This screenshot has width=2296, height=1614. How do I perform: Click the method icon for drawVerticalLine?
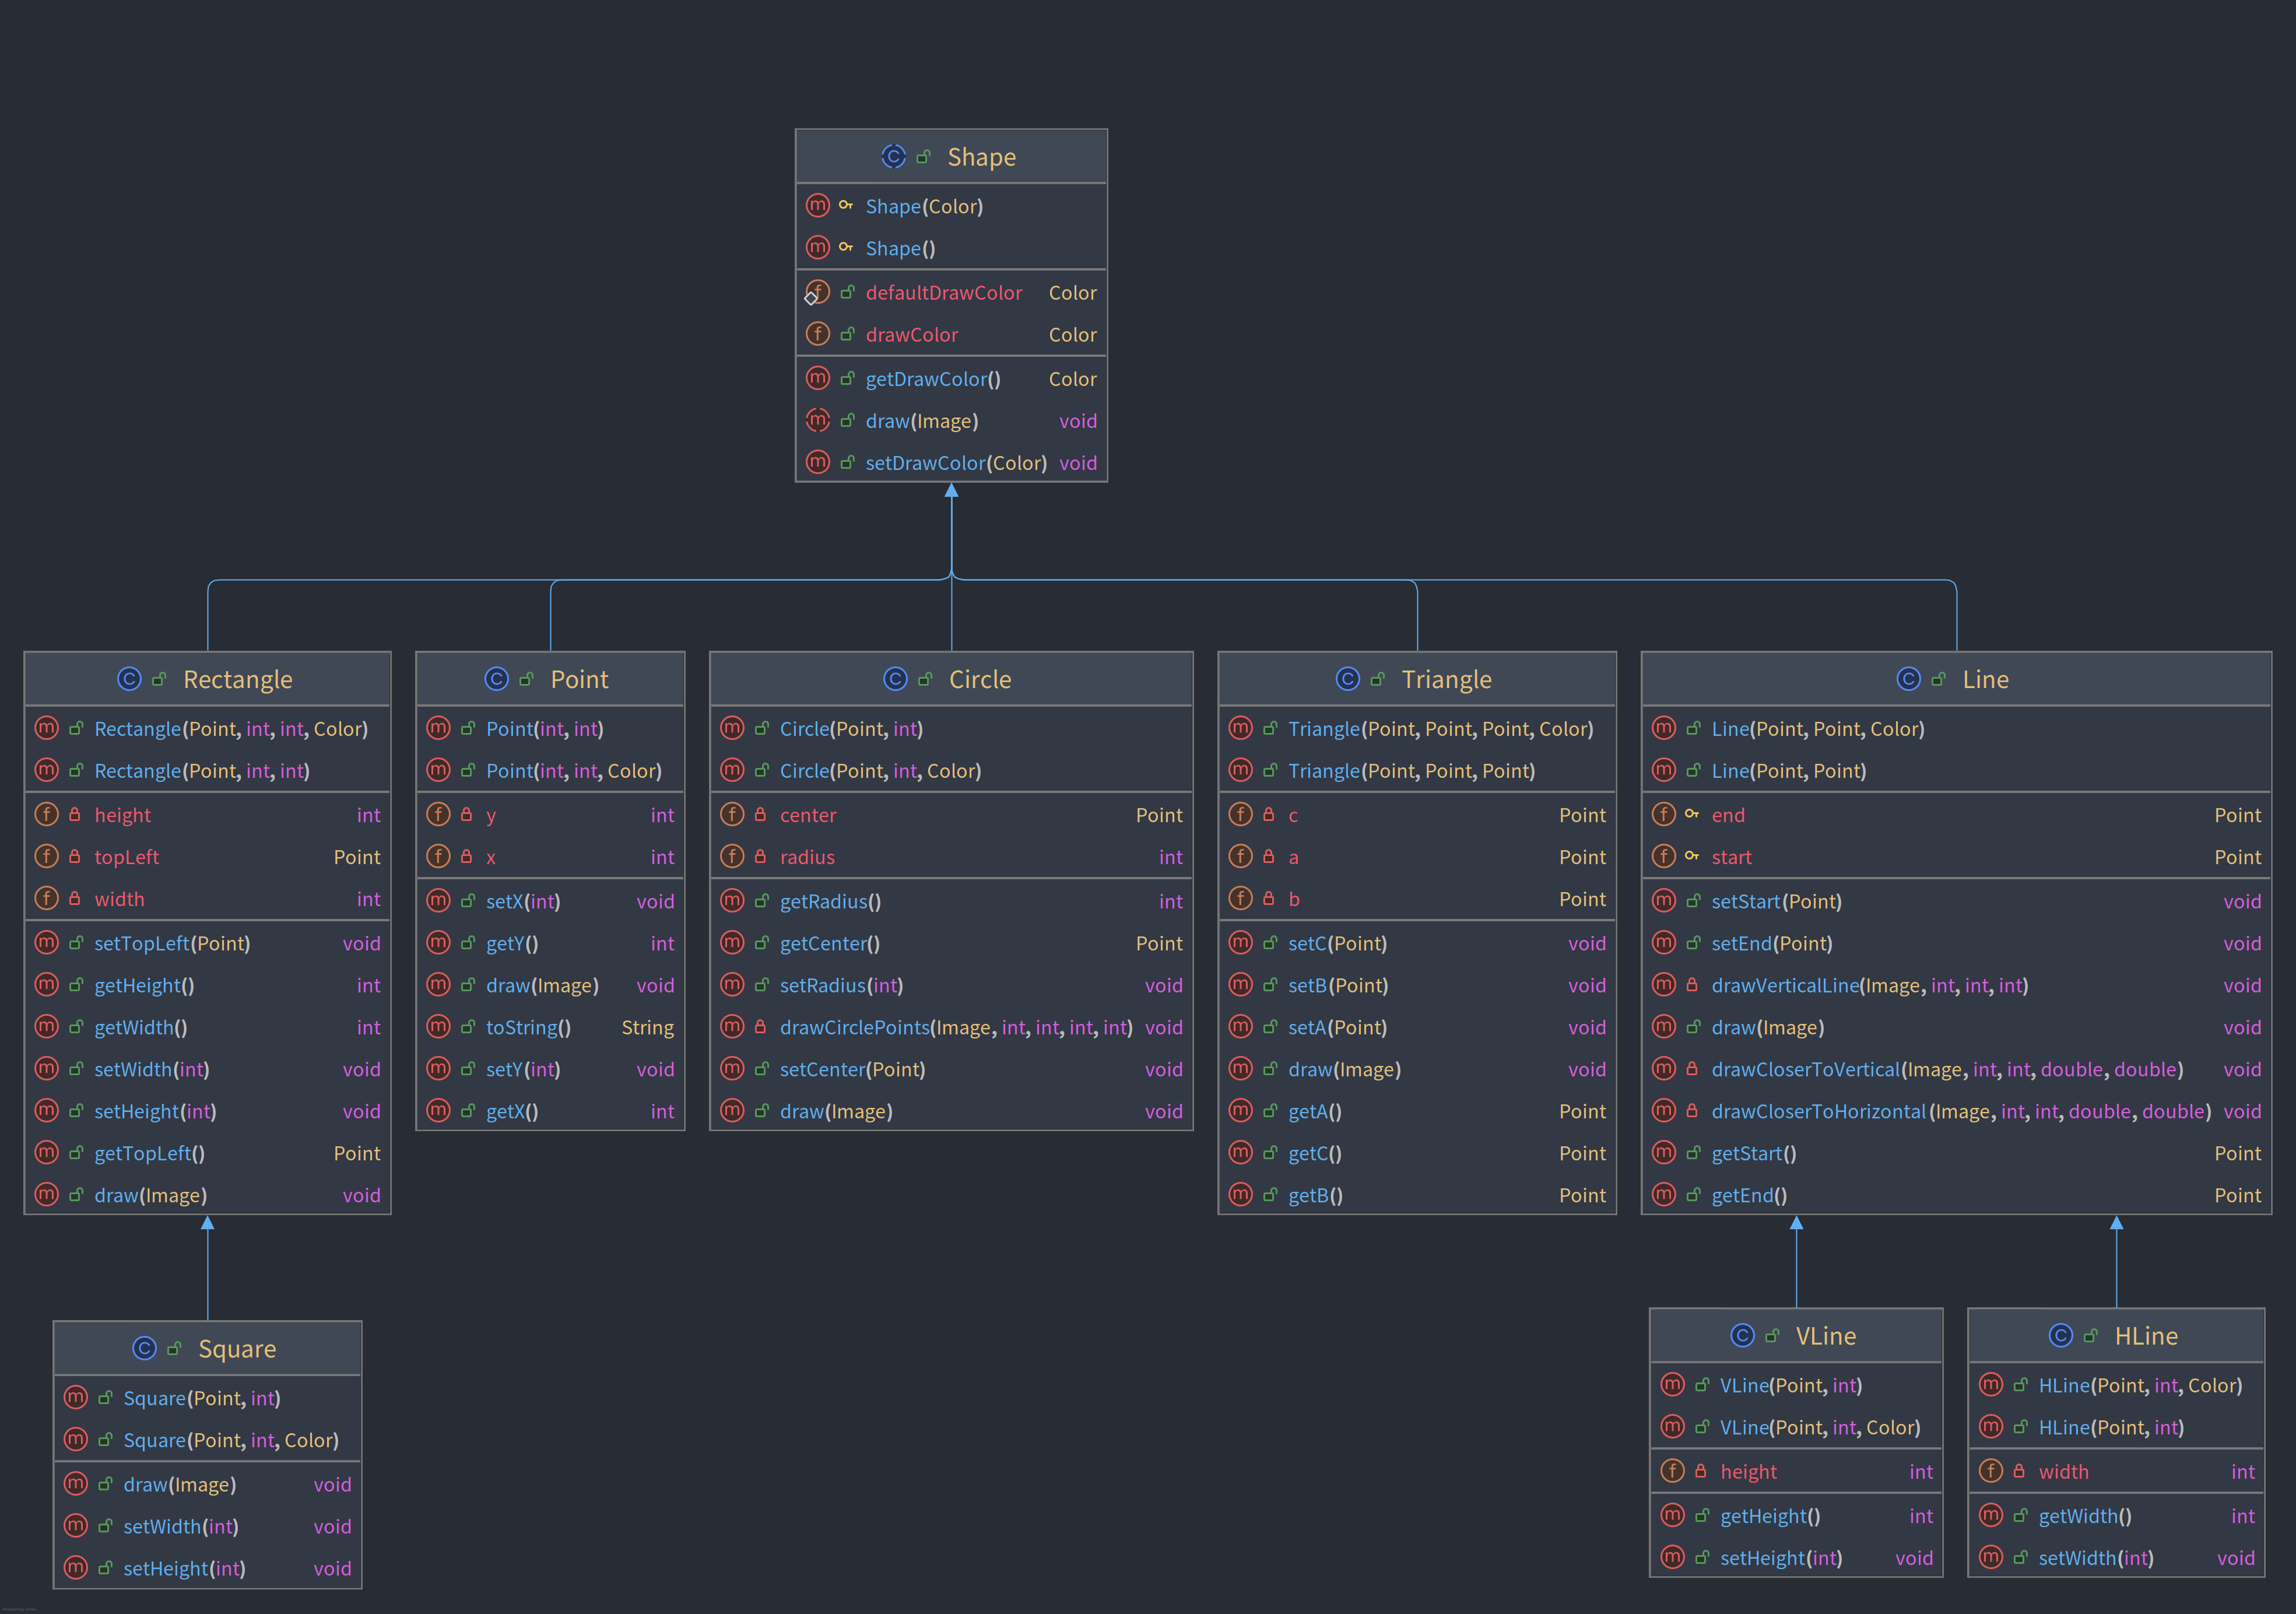1663,985
